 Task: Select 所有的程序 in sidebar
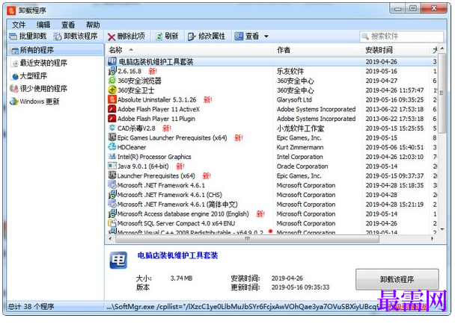click(x=55, y=50)
